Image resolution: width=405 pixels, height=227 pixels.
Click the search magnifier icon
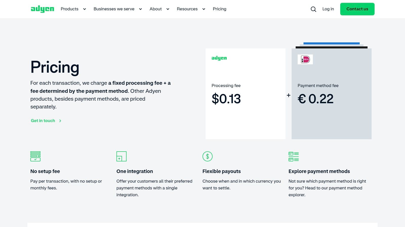(313, 9)
